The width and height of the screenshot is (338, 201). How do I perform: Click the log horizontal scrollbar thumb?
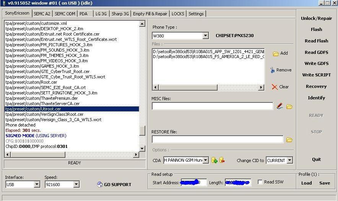[x=38, y=154]
